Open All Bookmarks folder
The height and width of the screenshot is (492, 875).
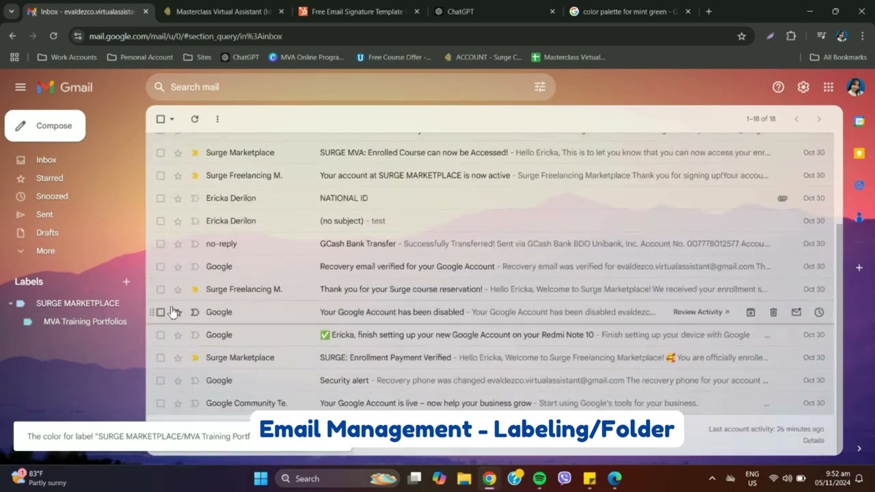(x=838, y=57)
